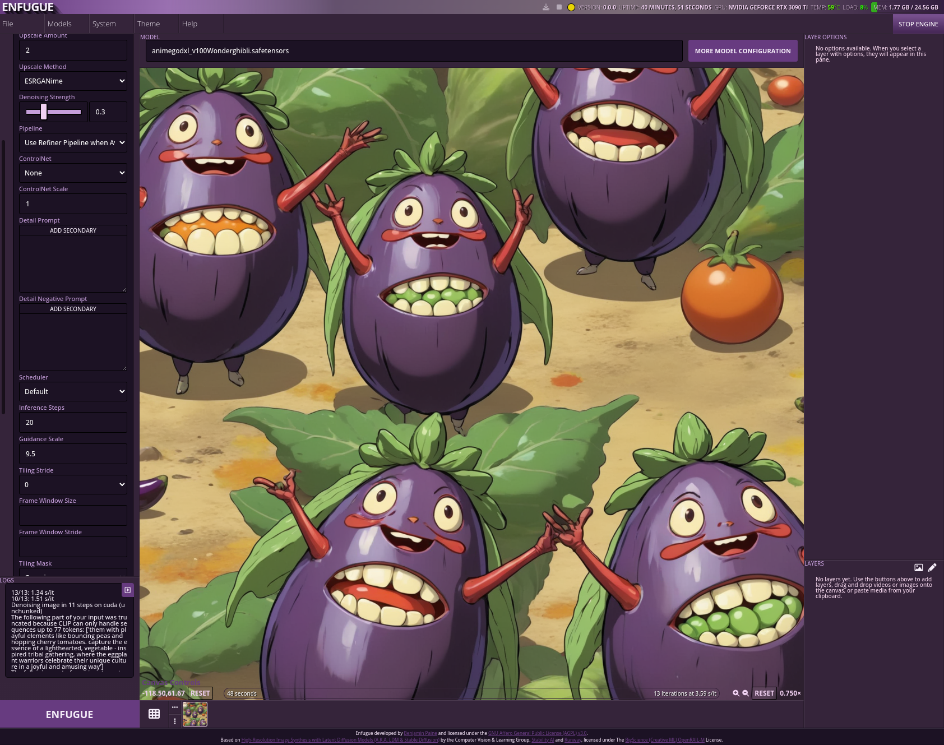Screen dimensions: 944x745
Task: Click the ControlNet Scale input field
Action: (x=73, y=203)
